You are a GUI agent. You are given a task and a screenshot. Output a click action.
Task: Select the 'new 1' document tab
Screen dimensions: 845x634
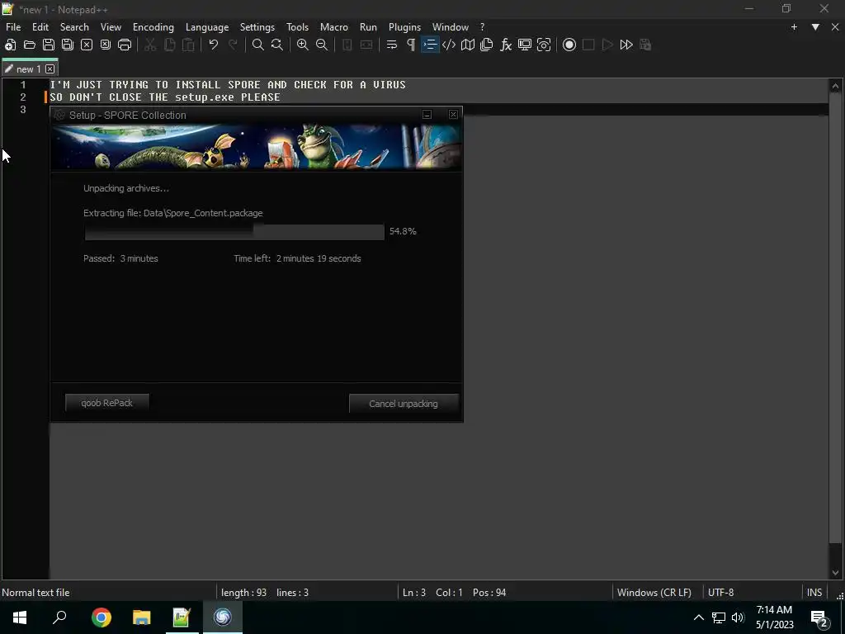tap(29, 69)
